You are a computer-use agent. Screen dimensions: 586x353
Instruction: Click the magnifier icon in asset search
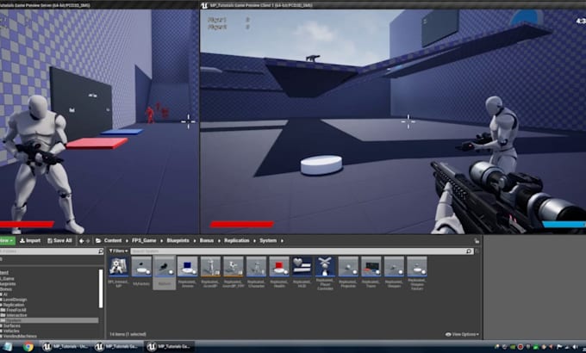469,251
